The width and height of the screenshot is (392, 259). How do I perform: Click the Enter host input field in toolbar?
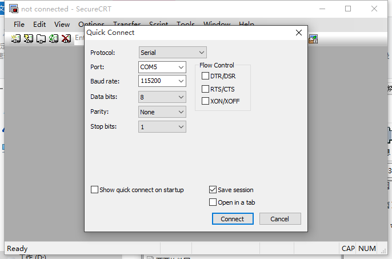(79, 38)
